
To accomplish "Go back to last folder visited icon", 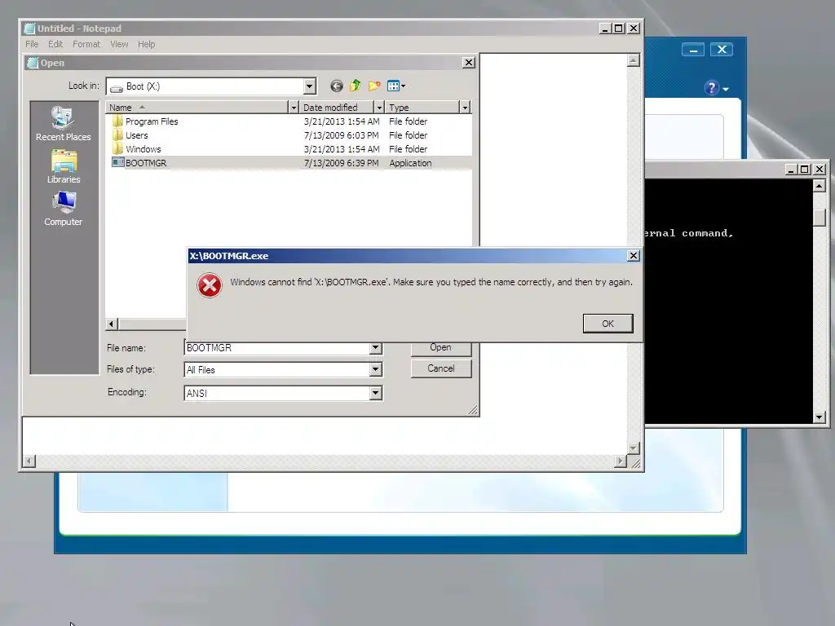I will point(337,86).
